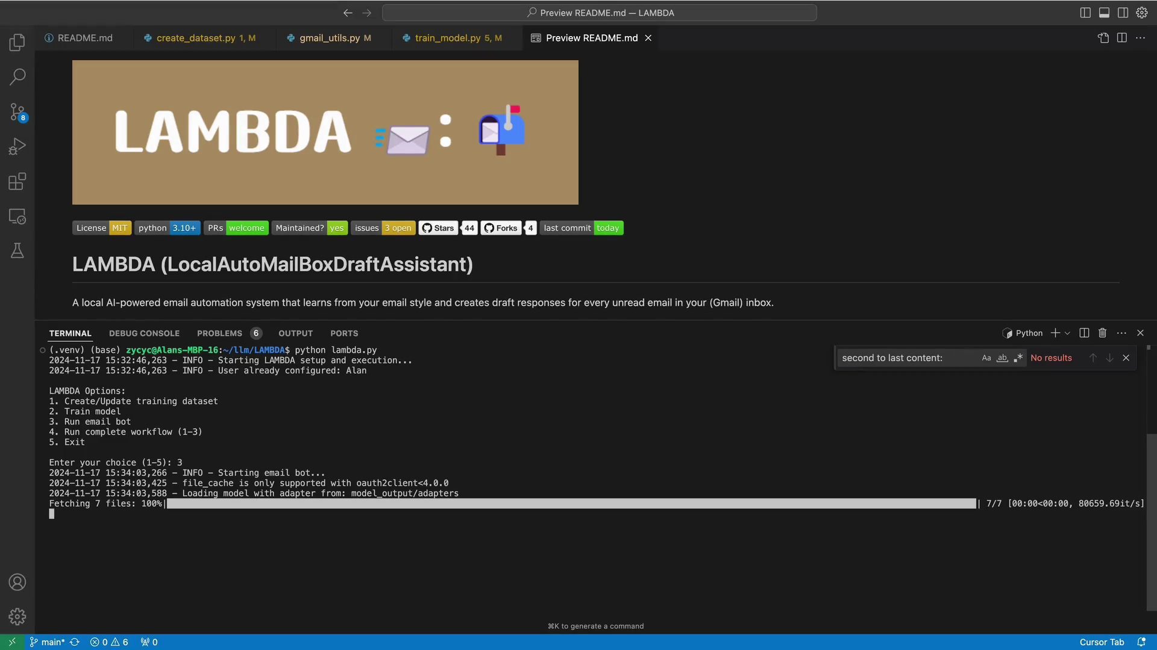Go back with the left arrow
1157x650 pixels.
348,13
